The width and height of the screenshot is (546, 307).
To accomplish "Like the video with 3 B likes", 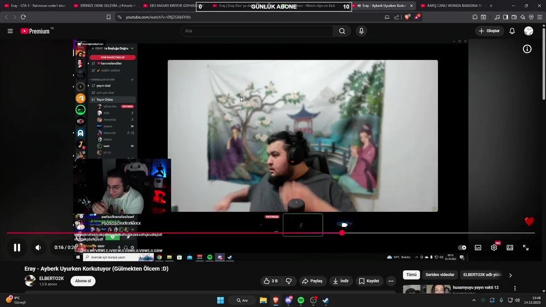I will point(271,281).
